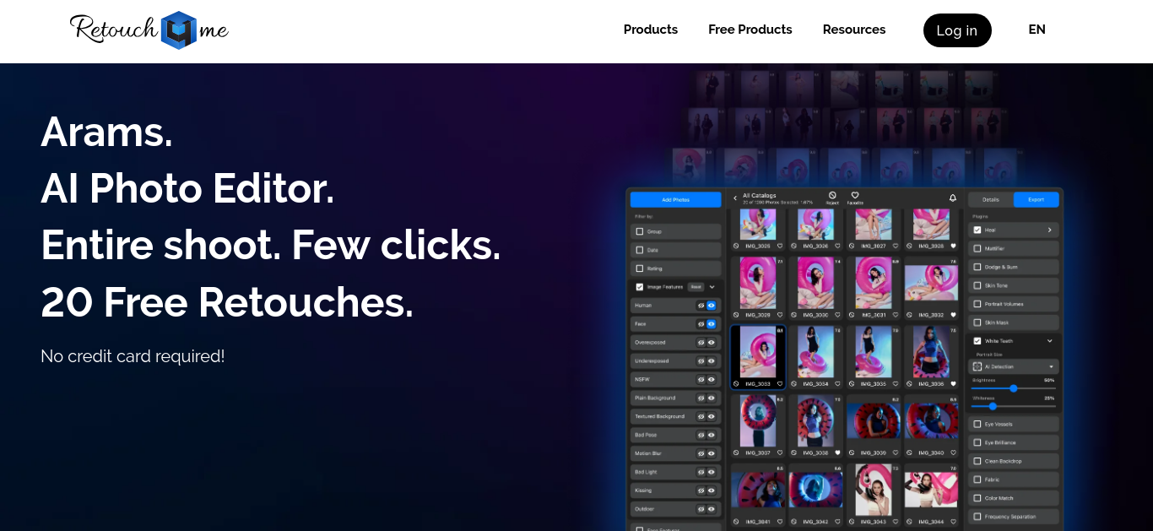Screen dimensions: 1153x531
Task: Click the heart icon under IMG_3041
Action: point(780,522)
